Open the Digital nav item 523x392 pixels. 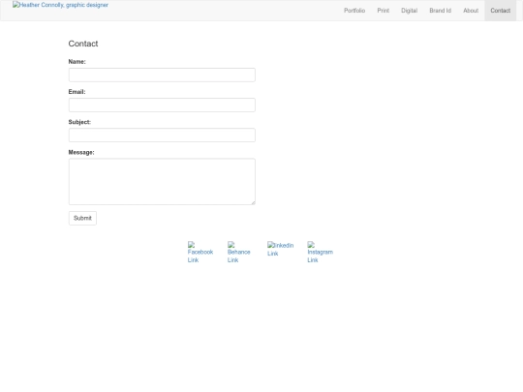point(409,11)
